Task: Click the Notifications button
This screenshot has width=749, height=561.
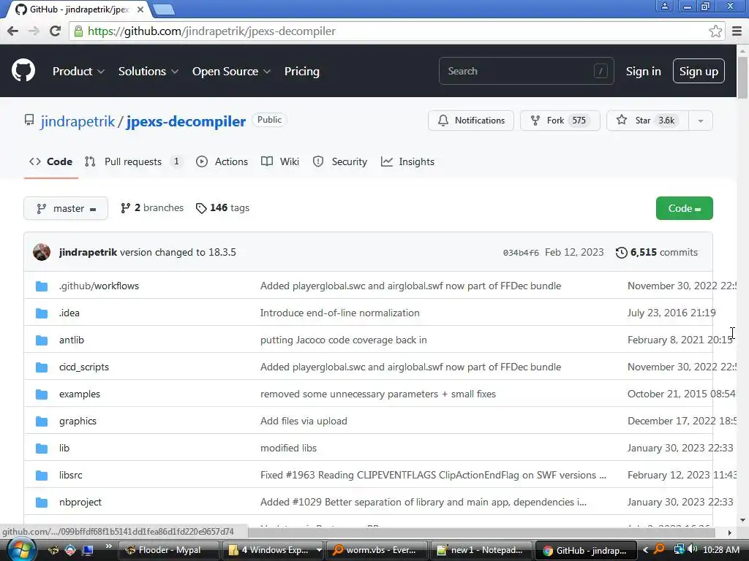Action: point(471,121)
